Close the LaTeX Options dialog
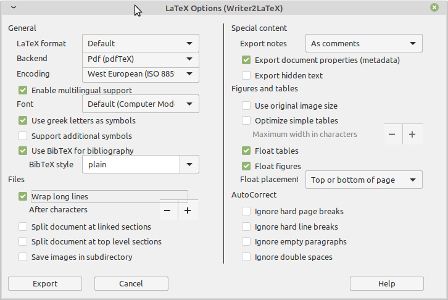Screen dimensions: 448x300 point(434,7)
